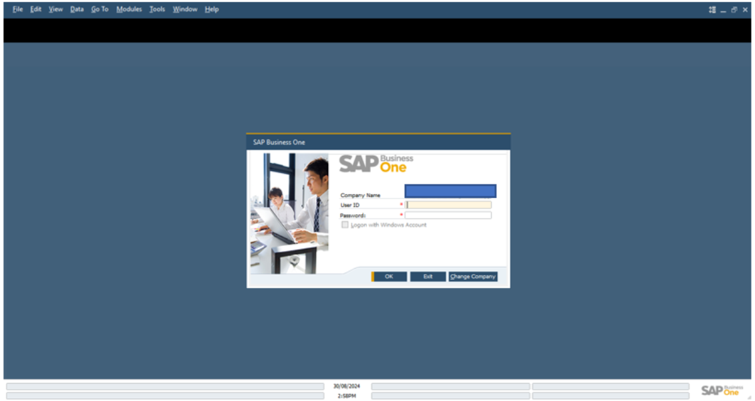Click the Company Name label
This screenshot has height=401, width=755.
(360, 195)
